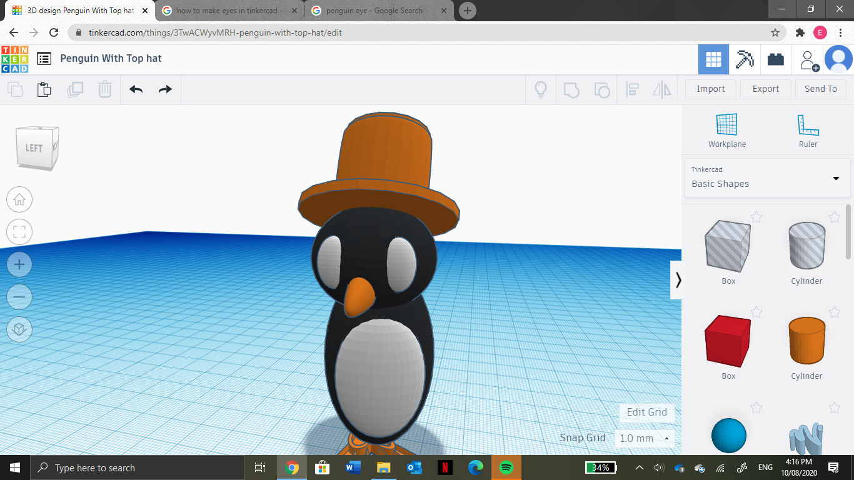This screenshot has width=854, height=480.
Task: Click the Tinkercad logo
Action: click(14, 59)
